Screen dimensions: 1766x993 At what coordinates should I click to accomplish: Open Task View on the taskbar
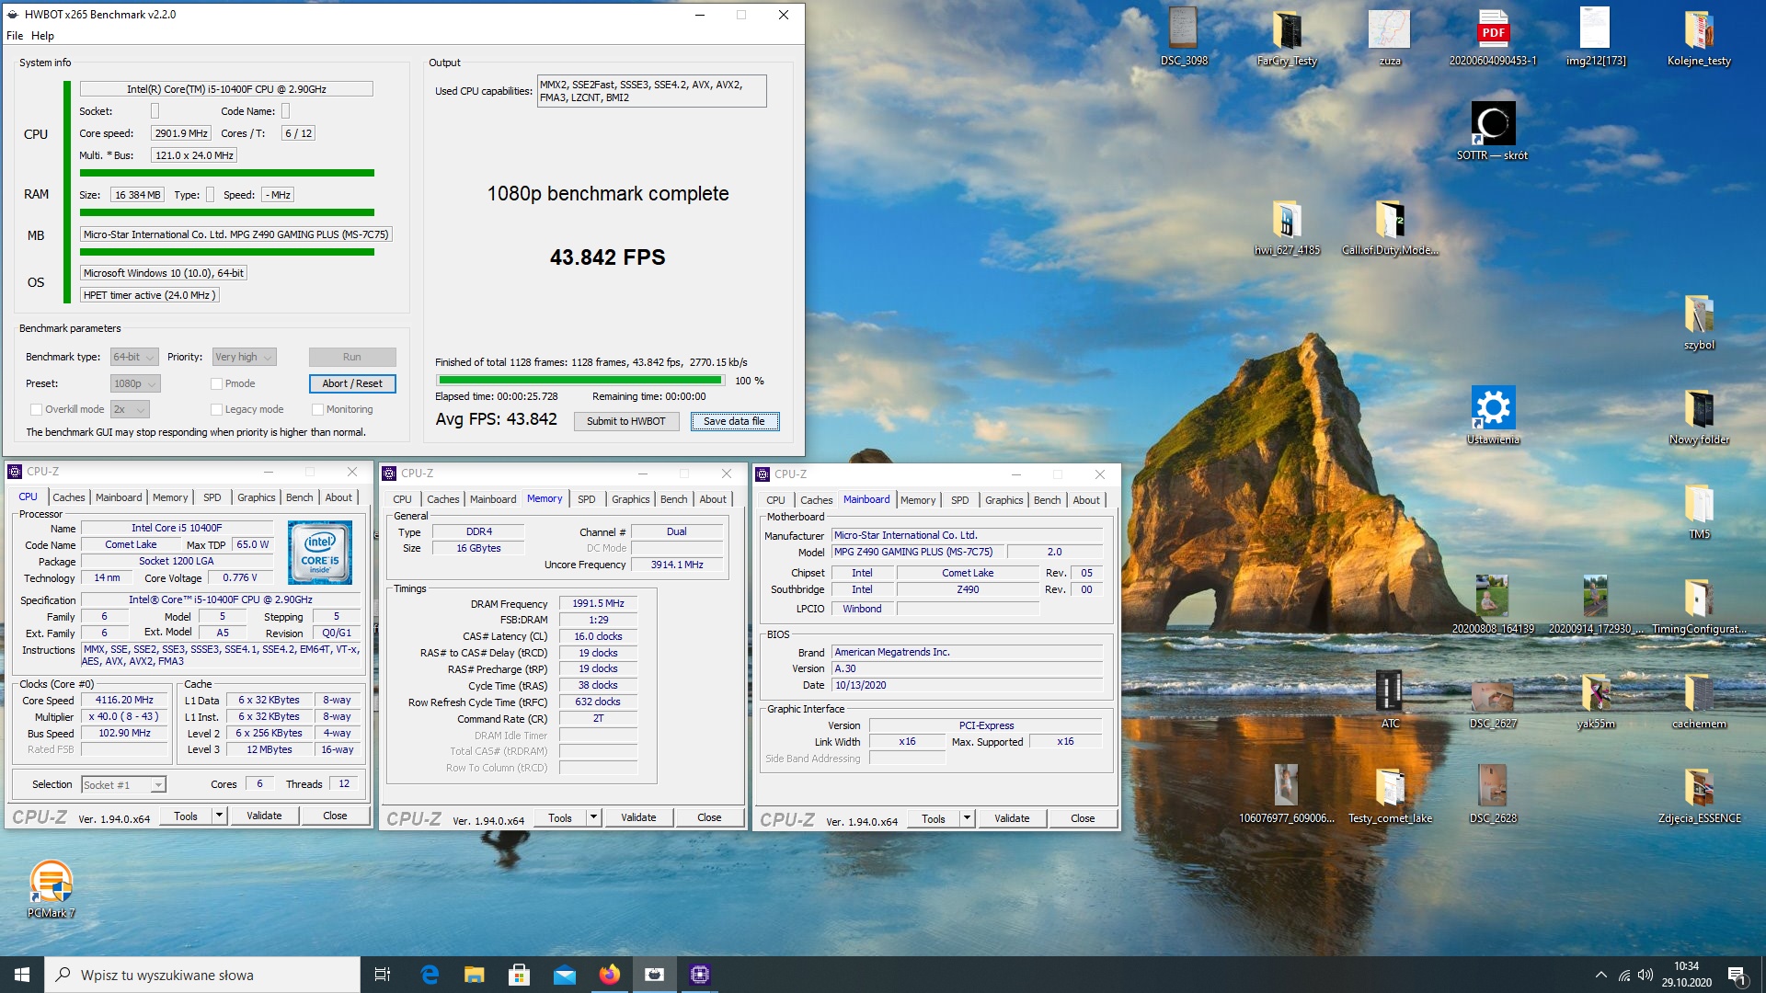pyautogui.click(x=384, y=975)
